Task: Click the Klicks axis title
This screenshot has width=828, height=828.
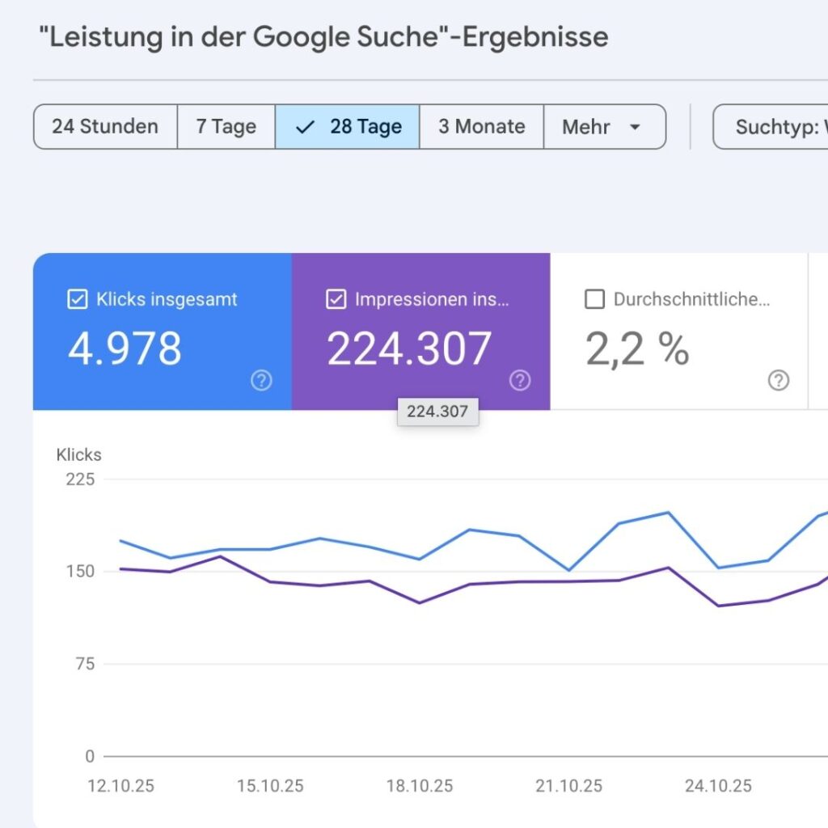Action: [x=78, y=454]
